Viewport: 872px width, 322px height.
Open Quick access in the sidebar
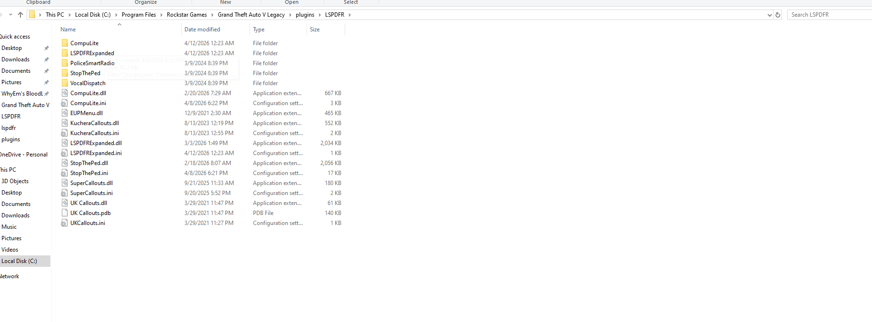(x=15, y=37)
